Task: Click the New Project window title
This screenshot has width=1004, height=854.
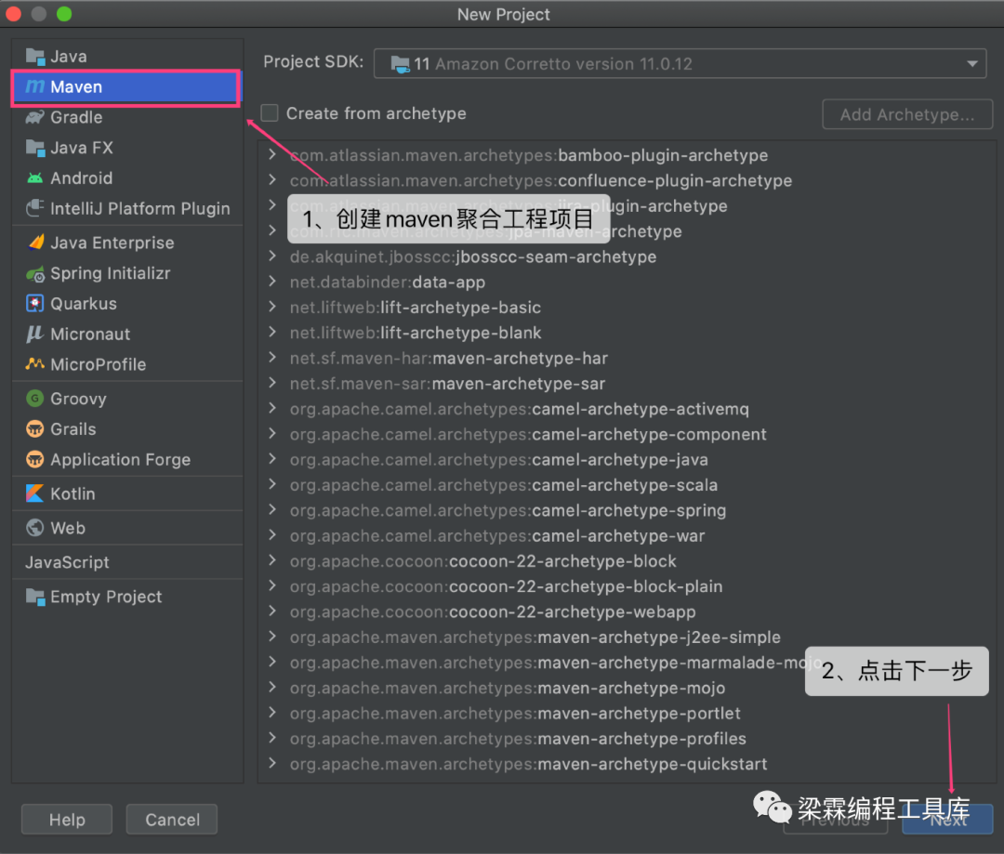Action: 503,14
